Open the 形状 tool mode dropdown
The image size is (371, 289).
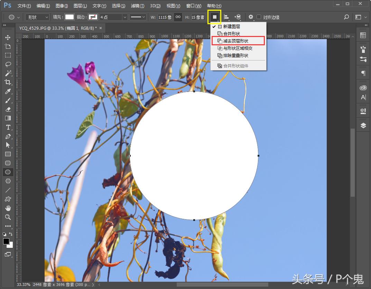coord(37,17)
